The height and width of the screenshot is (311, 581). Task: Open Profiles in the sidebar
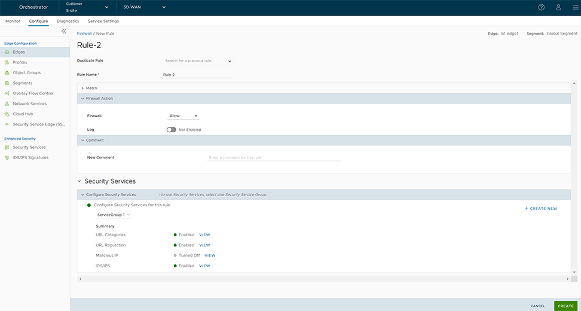20,62
